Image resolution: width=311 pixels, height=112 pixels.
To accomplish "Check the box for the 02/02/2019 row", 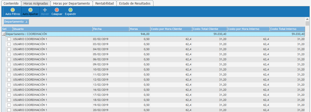I will (x=9, y=39).
